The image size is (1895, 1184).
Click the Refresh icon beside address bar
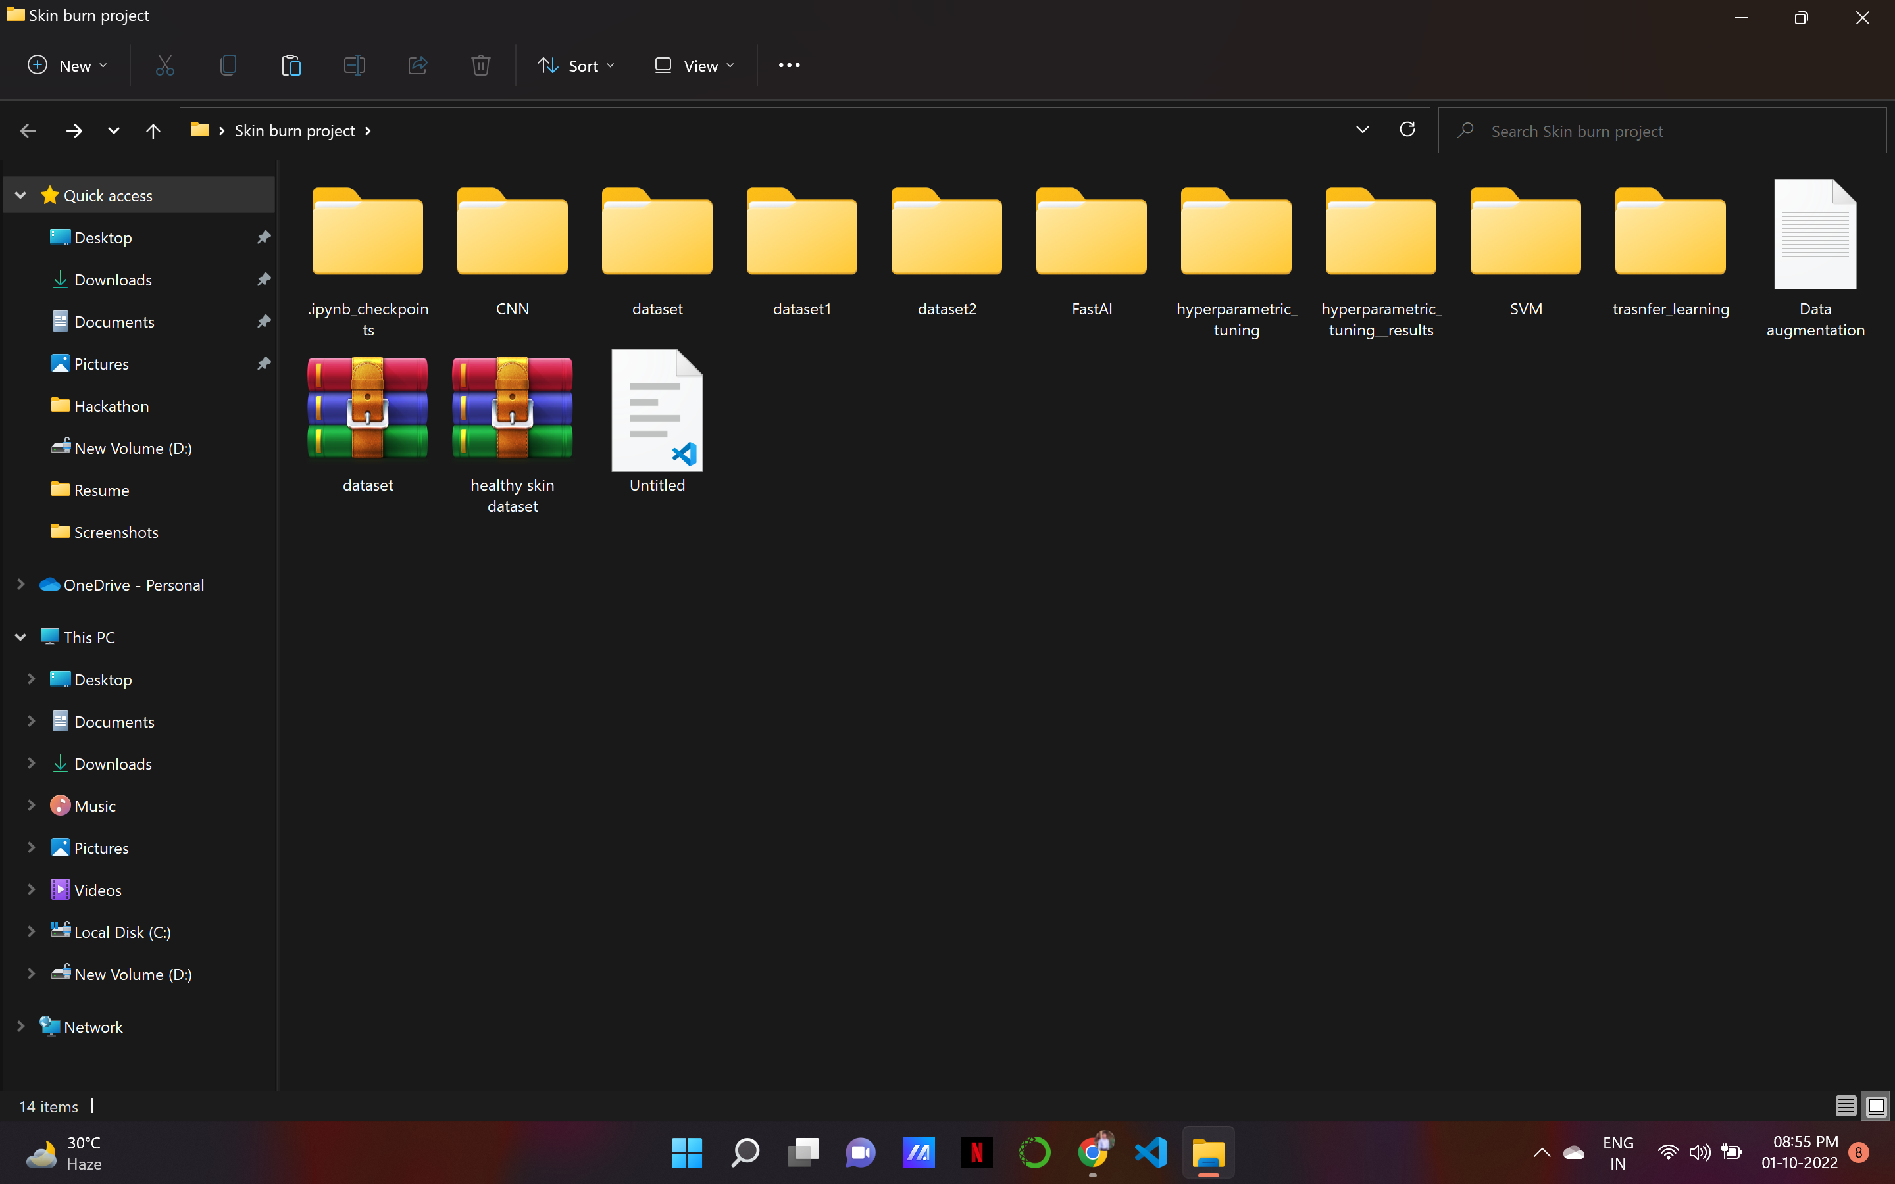click(1406, 129)
